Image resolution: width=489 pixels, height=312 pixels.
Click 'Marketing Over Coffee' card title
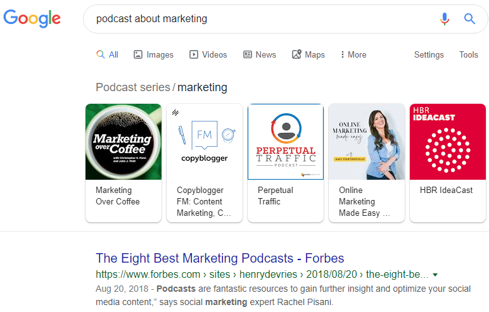pos(118,196)
